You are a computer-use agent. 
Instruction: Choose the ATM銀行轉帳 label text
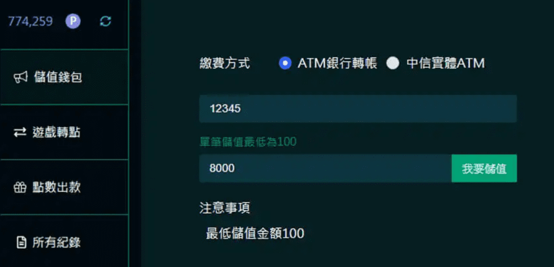coord(338,64)
